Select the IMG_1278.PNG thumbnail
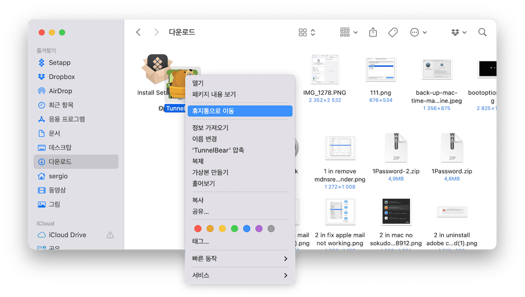Image resolution: width=525 pixels, height=297 pixels. 325,69
